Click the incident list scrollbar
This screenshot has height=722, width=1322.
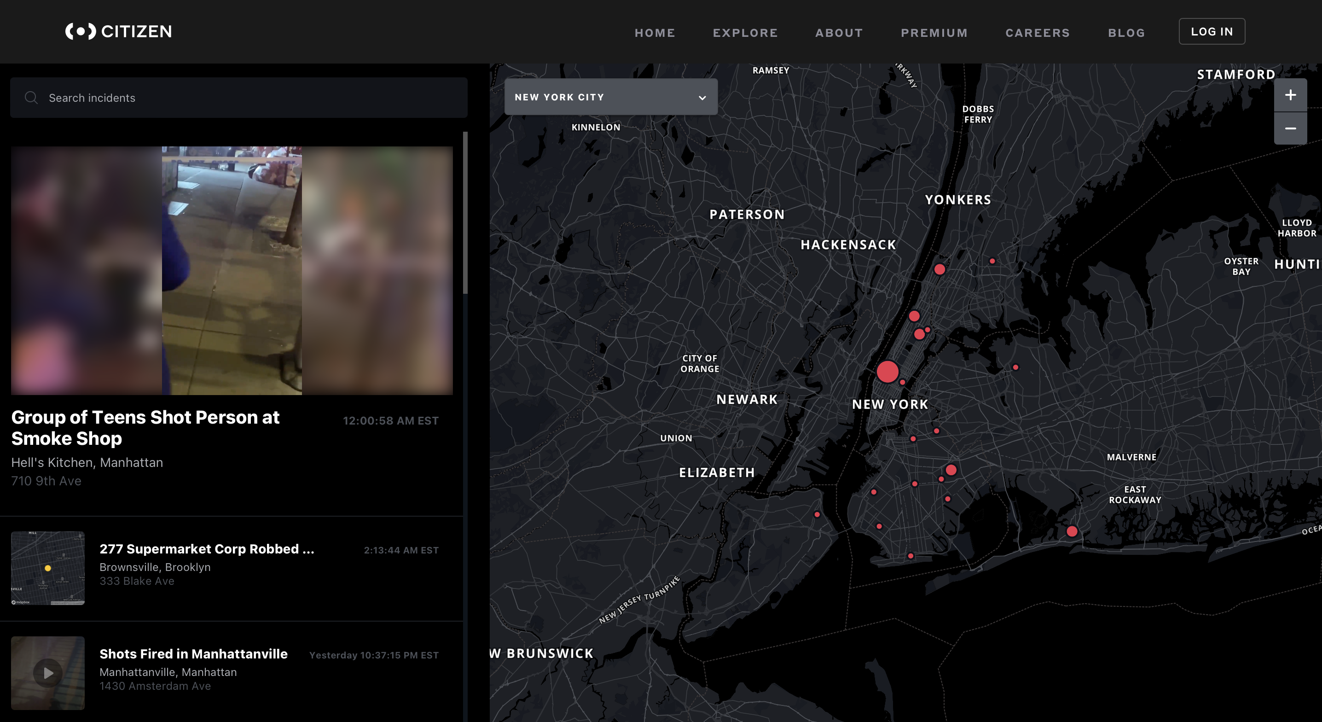click(465, 213)
